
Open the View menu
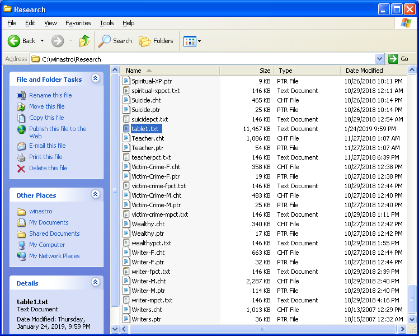point(50,24)
